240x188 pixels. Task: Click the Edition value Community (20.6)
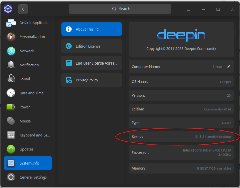pos(217,109)
